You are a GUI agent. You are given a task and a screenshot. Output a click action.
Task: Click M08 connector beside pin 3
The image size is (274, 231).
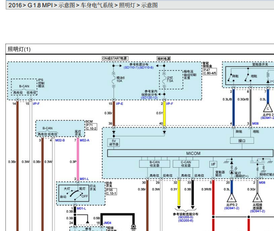point(255,123)
